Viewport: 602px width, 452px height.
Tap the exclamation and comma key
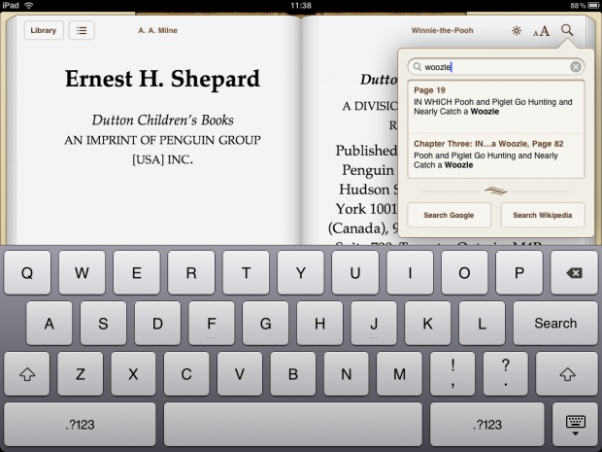(x=452, y=373)
